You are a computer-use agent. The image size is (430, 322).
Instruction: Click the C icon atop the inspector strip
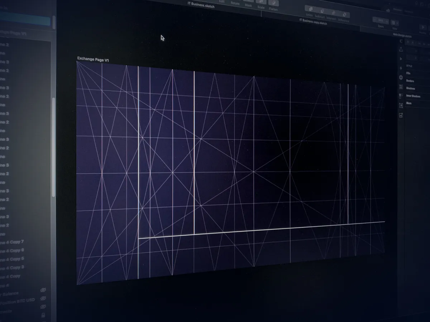click(x=401, y=41)
